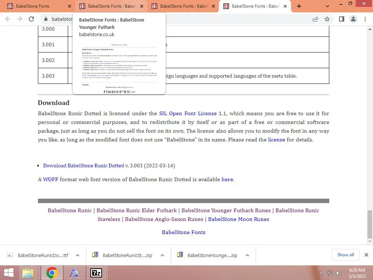Expand options for BabelStoneYounge....zip download
The width and height of the screenshot is (373, 280).
coord(247,255)
